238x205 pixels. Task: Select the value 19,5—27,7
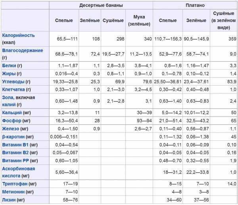point(113,54)
